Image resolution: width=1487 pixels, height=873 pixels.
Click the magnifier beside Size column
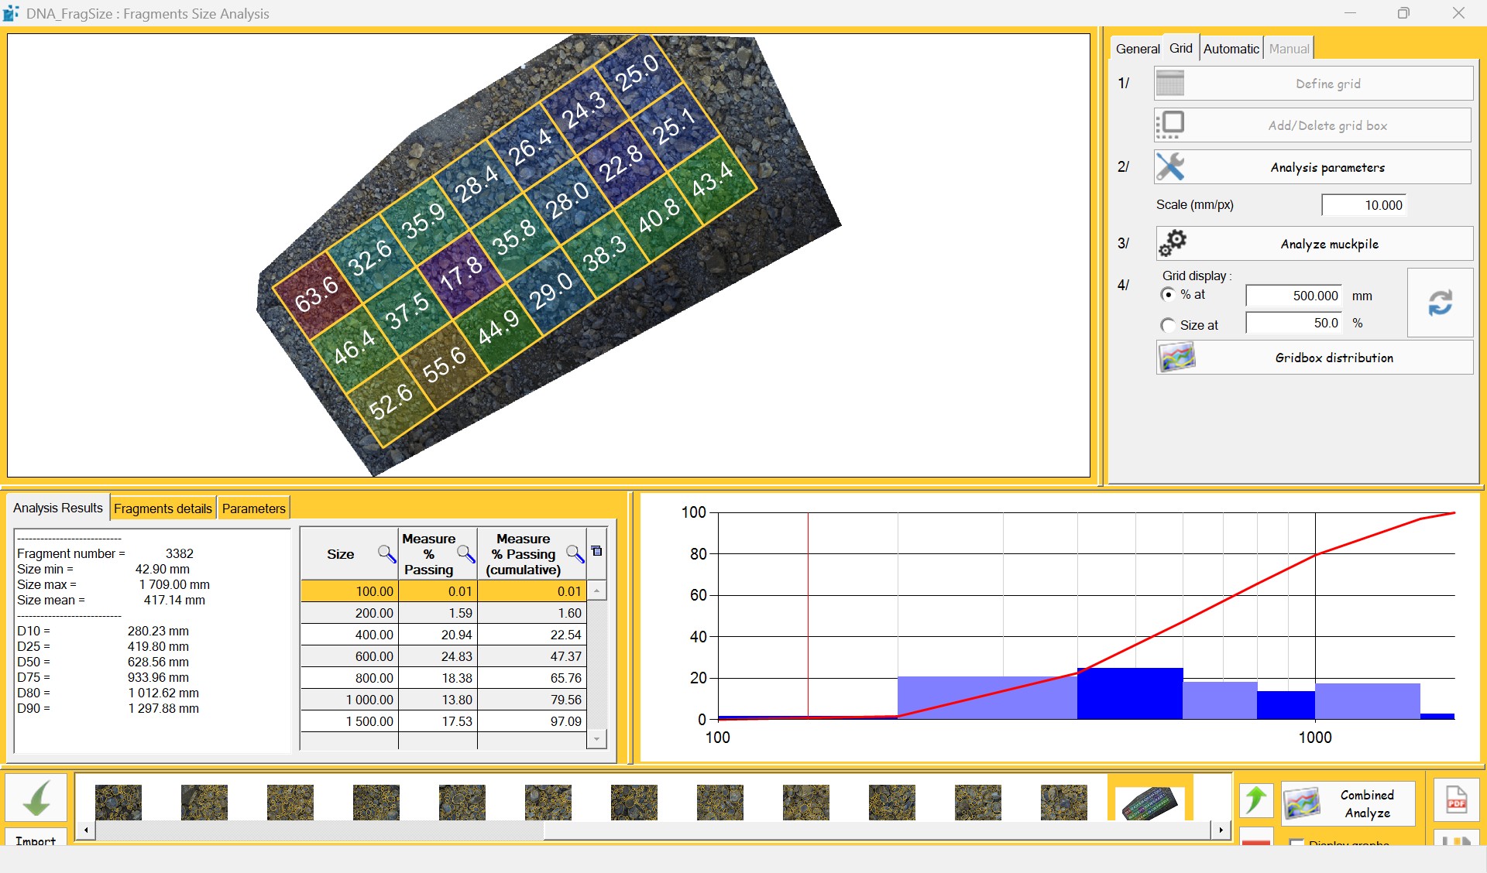(x=386, y=553)
